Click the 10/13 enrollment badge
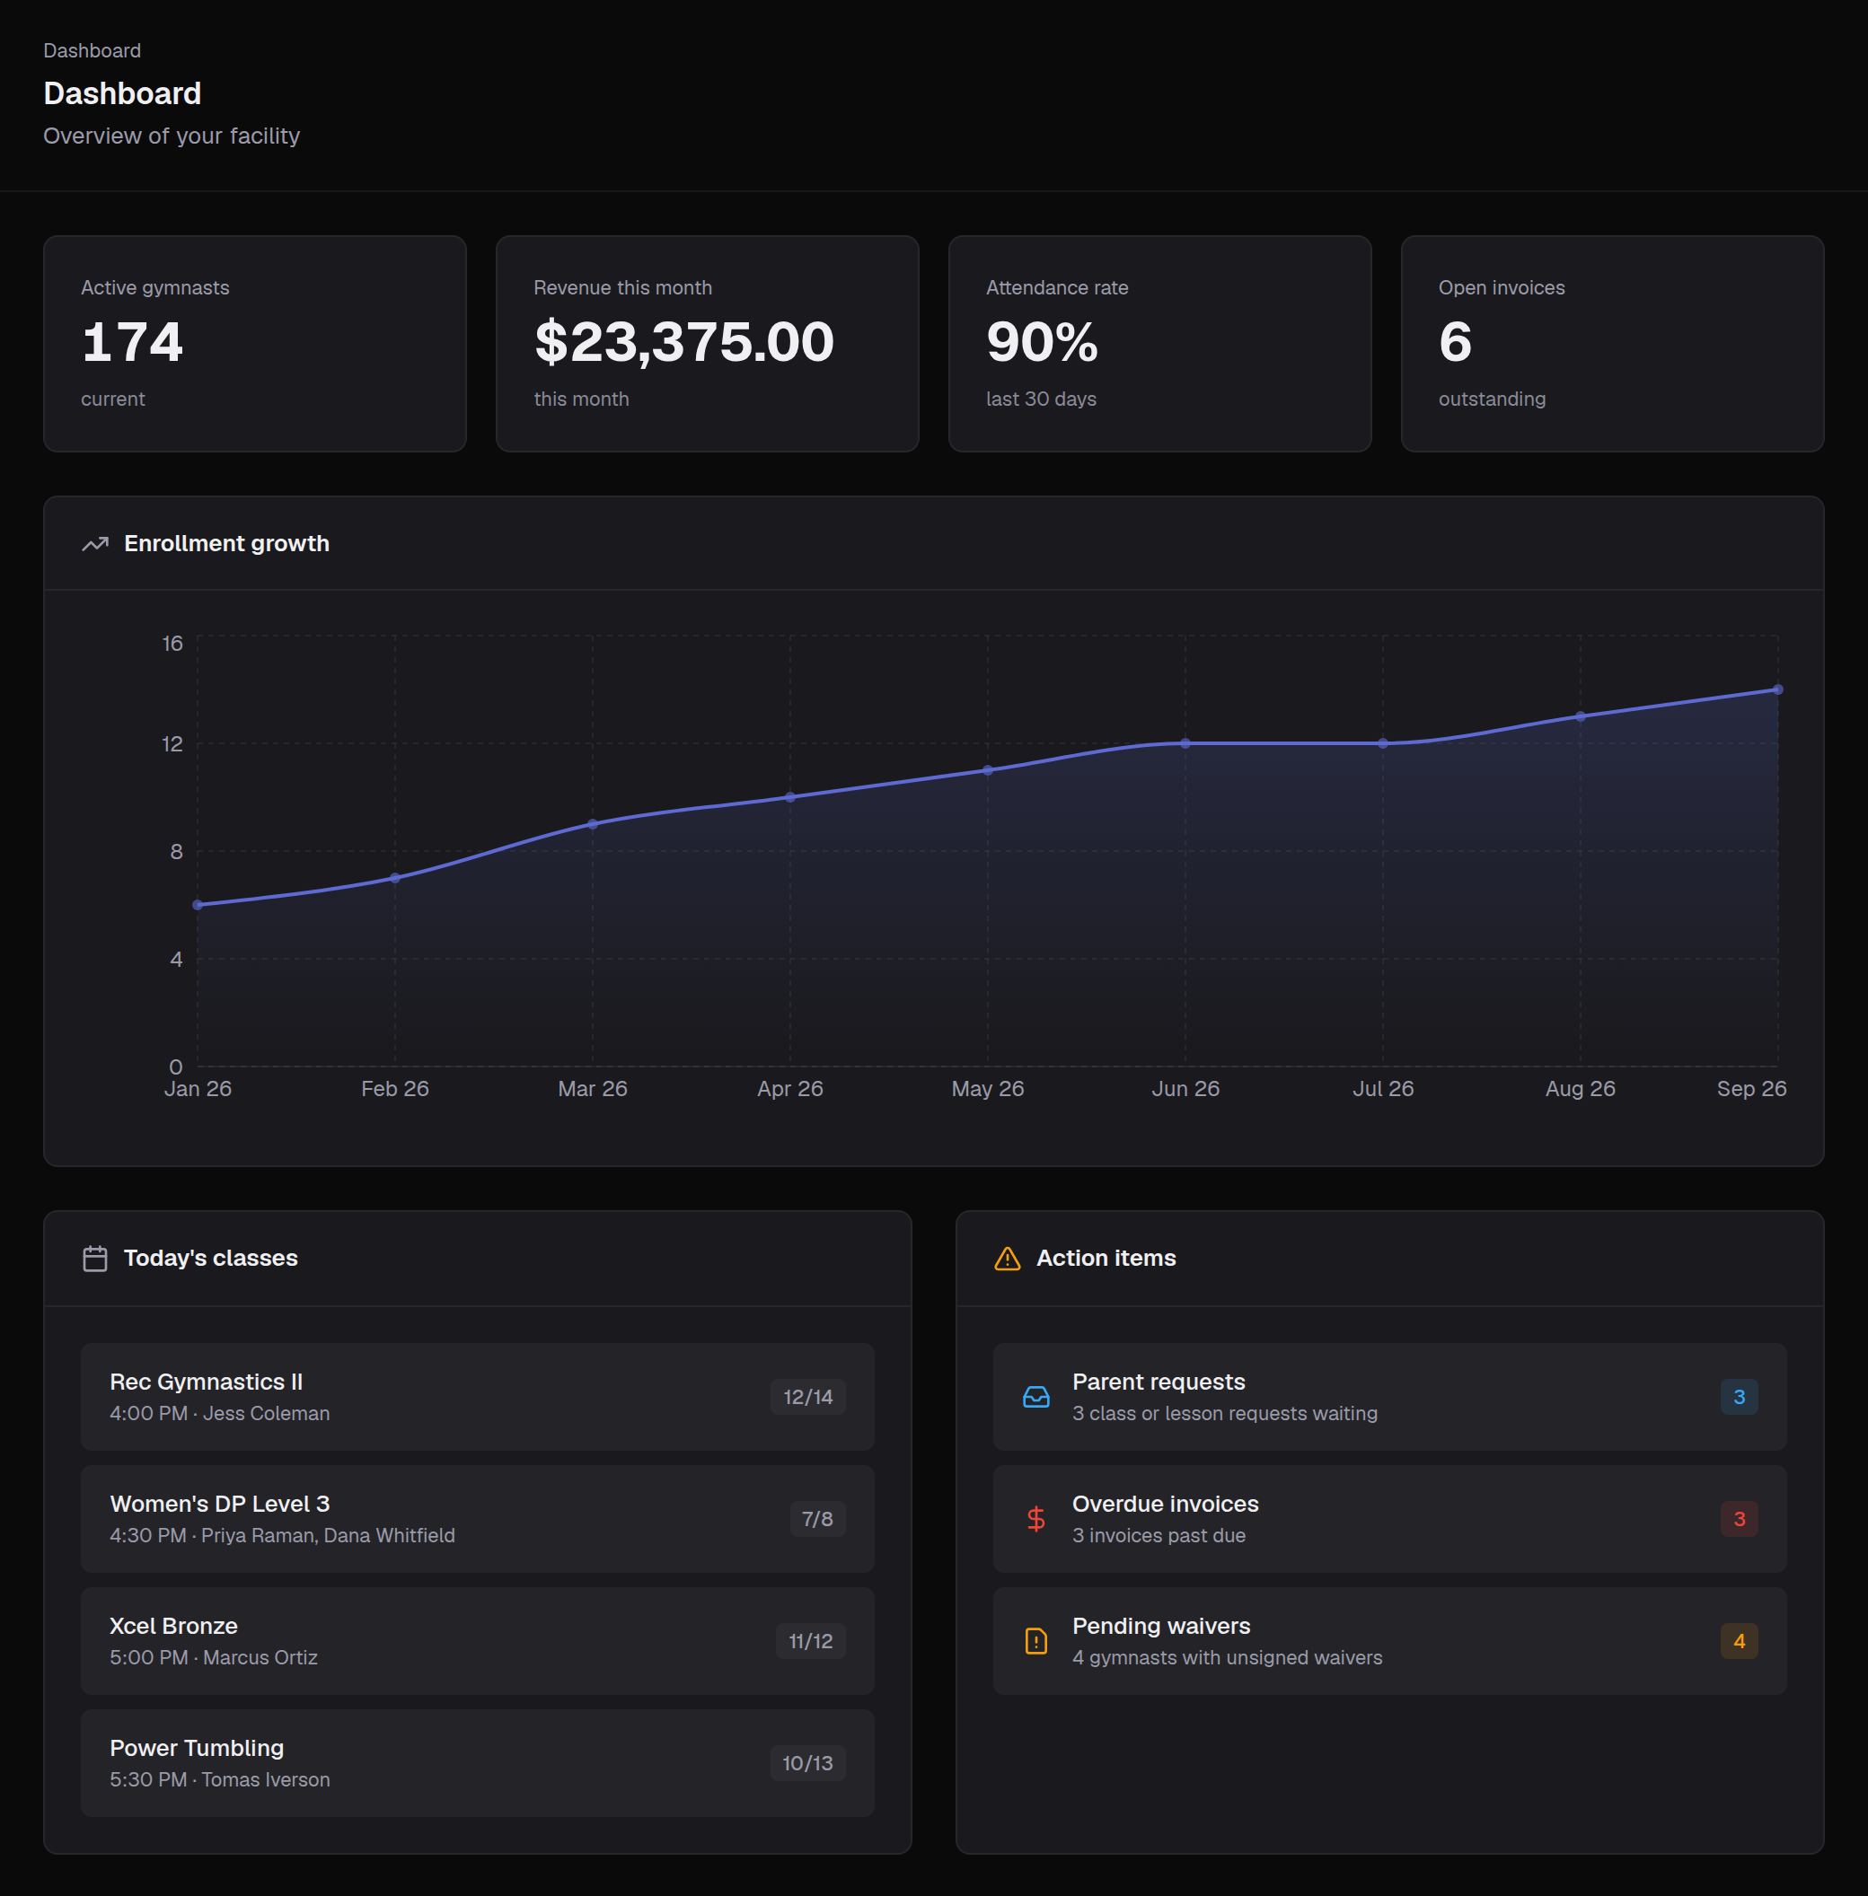 [x=807, y=1763]
